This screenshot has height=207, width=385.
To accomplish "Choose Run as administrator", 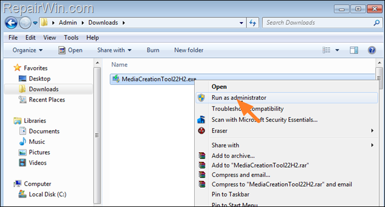I will click(x=287, y=98).
